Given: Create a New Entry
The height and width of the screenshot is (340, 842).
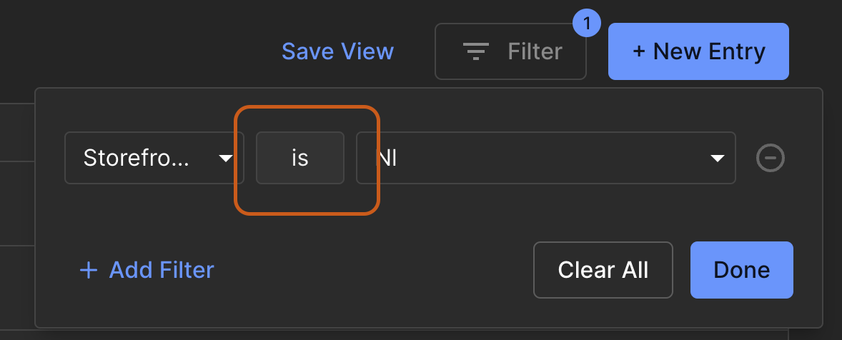Looking at the screenshot, I should [x=698, y=51].
